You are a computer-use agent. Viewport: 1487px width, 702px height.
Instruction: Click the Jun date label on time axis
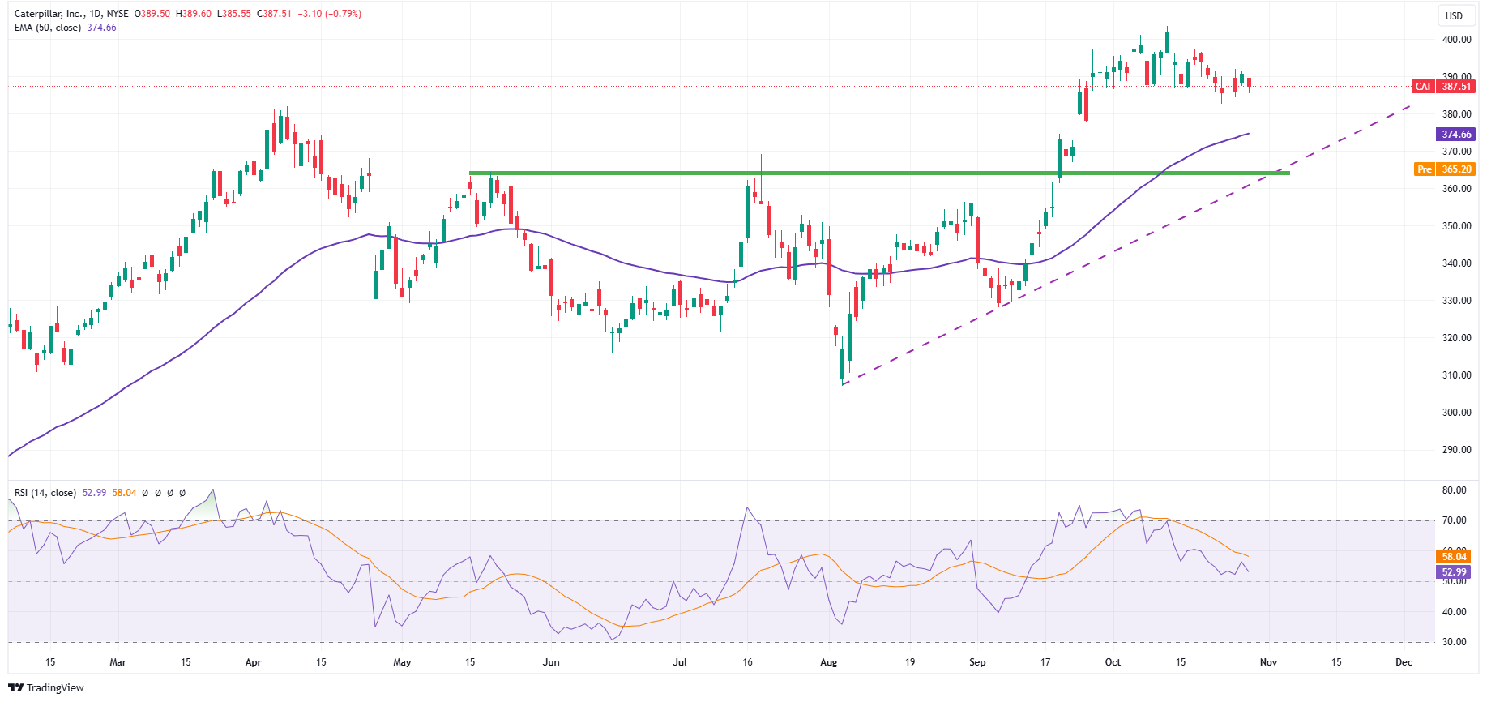551,662
